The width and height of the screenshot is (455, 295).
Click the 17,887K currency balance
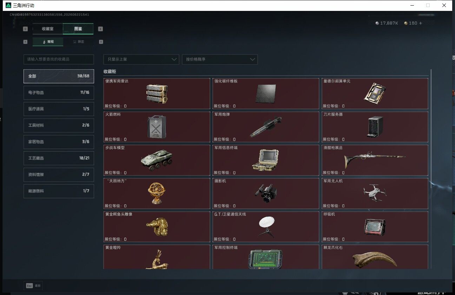click(387, 23)
